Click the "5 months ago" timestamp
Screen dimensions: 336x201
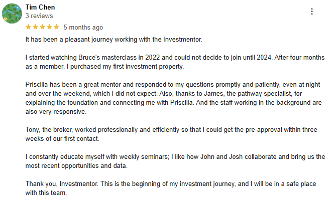click(83, 27)
